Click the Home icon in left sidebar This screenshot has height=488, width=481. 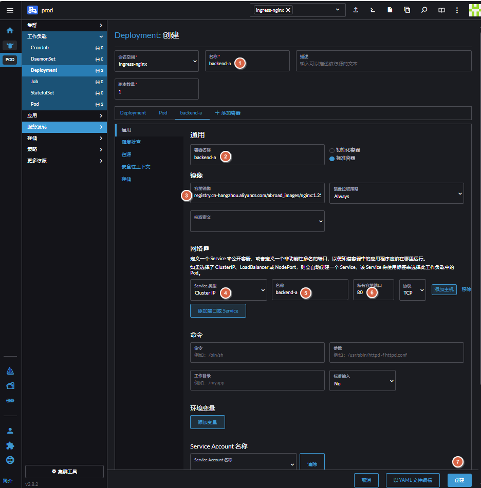10,30
